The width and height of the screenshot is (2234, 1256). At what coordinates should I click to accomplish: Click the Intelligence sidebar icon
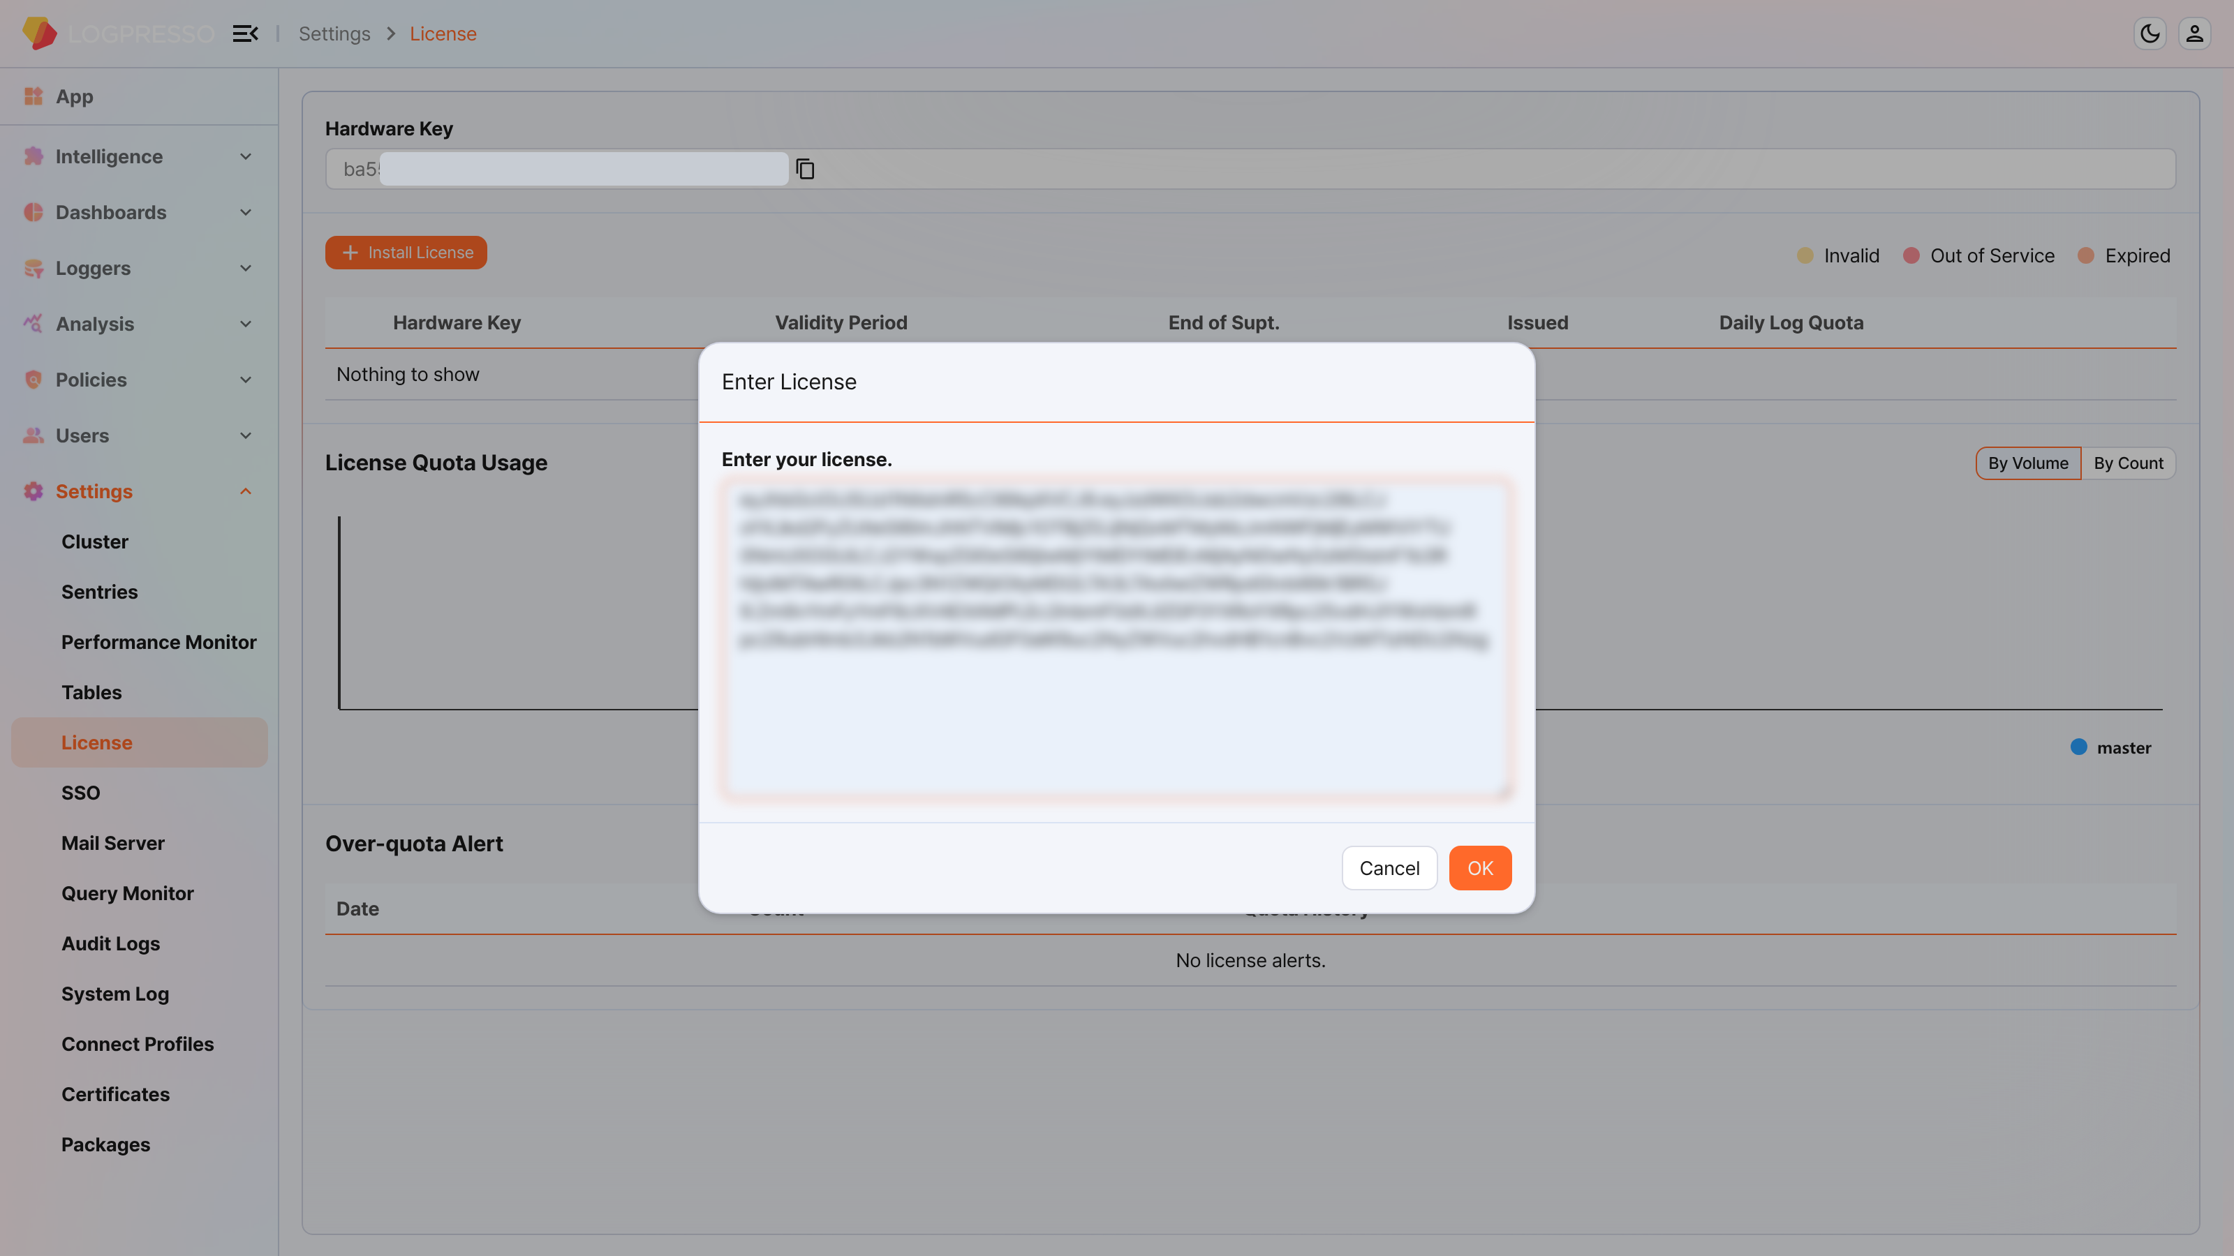[x=34, y=156]
